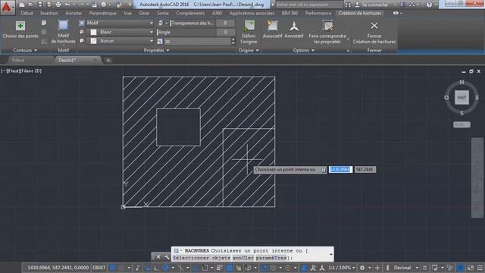485x273 pixels.
Task: Open the Gérer ribbon tab
Action: pyautogui.click(x=144, y=14)
